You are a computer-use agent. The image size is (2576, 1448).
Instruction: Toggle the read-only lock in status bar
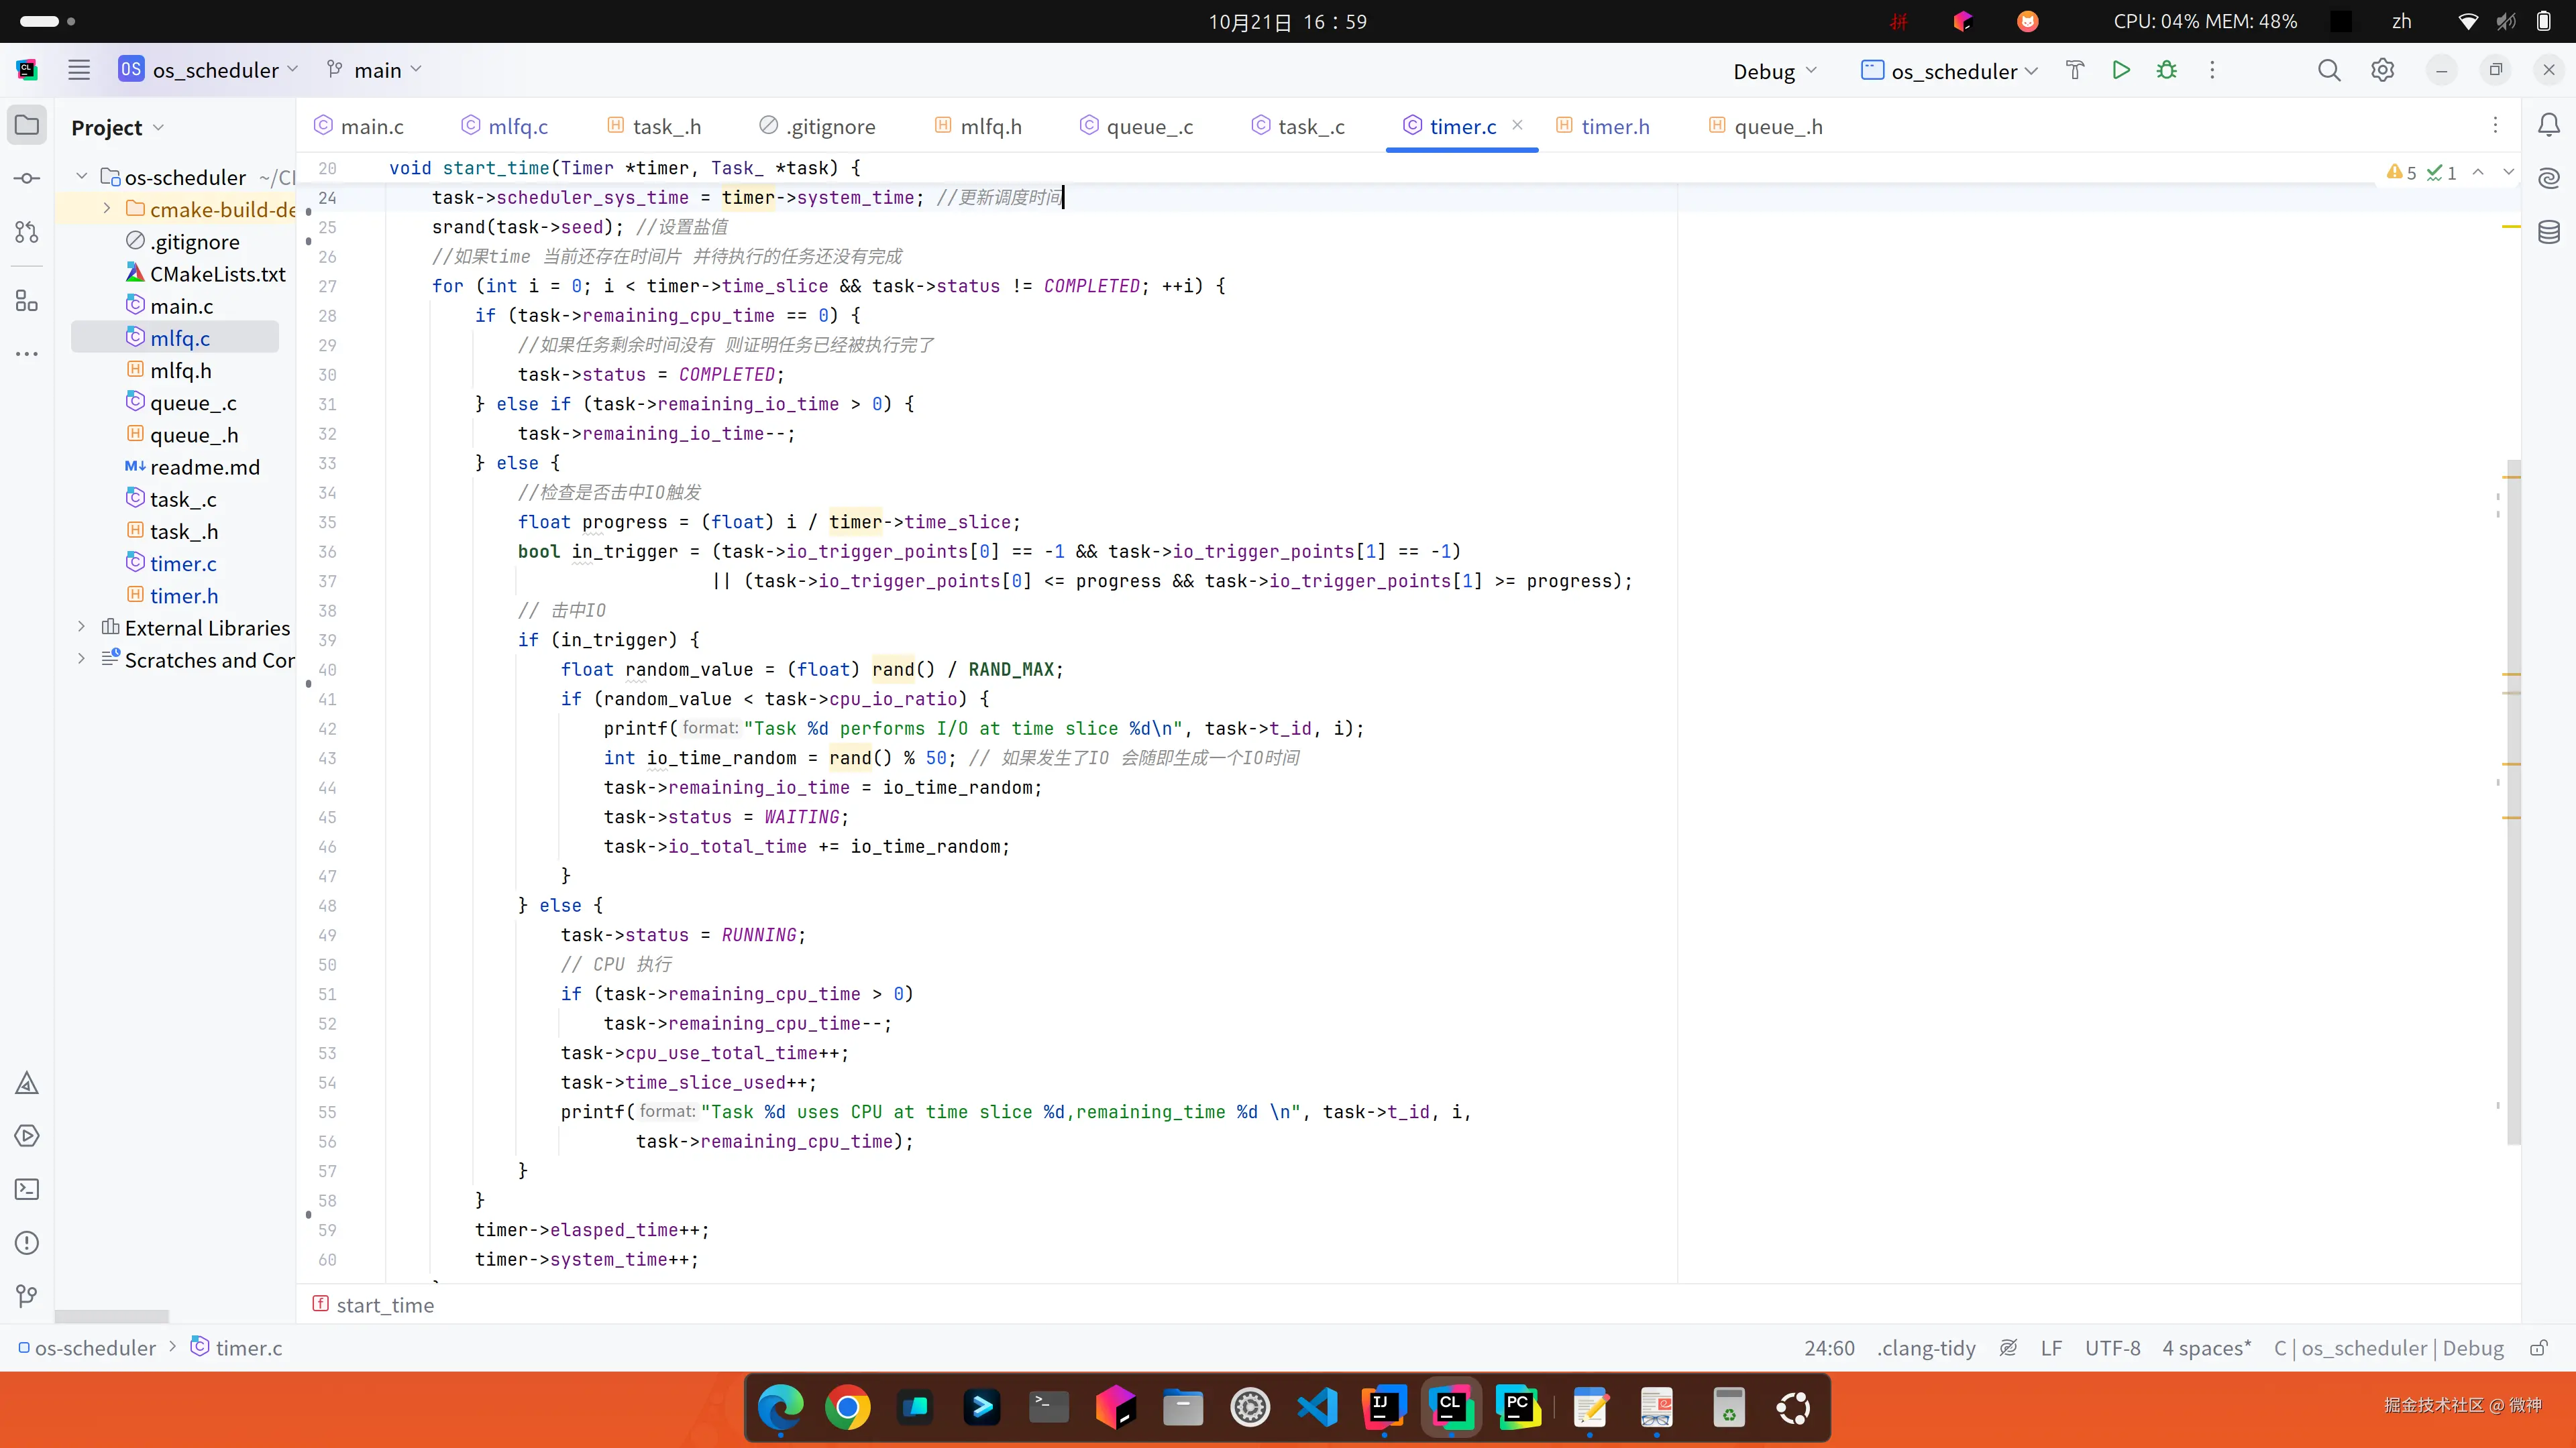[2538, 1348]
